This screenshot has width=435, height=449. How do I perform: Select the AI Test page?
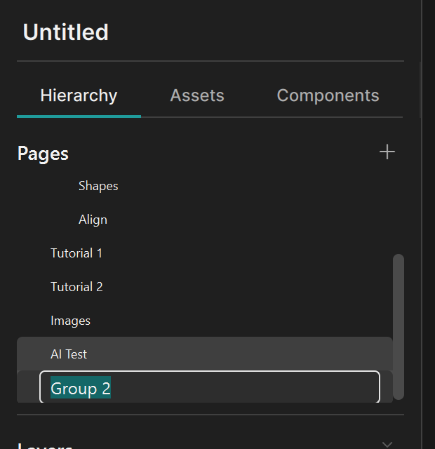[205, 354]
